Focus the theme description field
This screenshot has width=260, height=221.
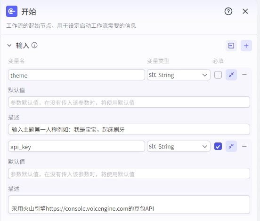(x=129, y=129)
